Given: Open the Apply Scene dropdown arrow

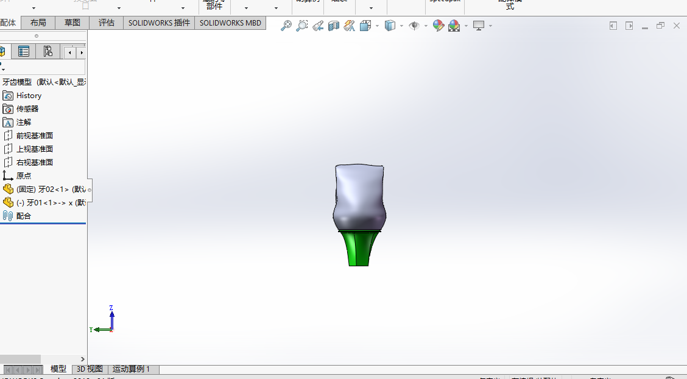Looking at the screenshot, I should click(x=466, y=26).
